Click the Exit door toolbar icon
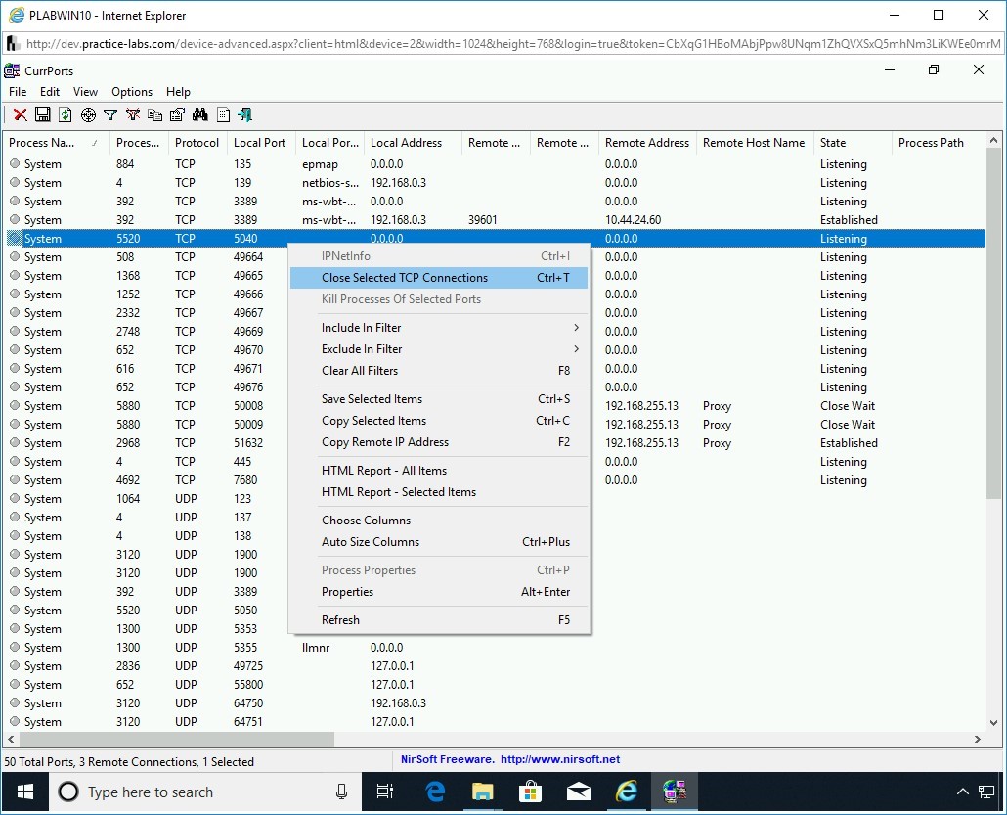The width and height of the screenshot is (1007, 815). click(244, 115)
